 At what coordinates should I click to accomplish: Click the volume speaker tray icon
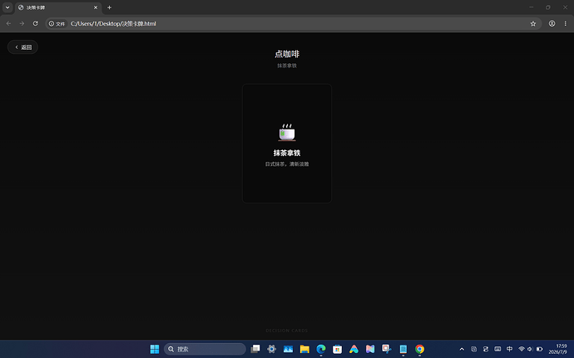[530, 349]
